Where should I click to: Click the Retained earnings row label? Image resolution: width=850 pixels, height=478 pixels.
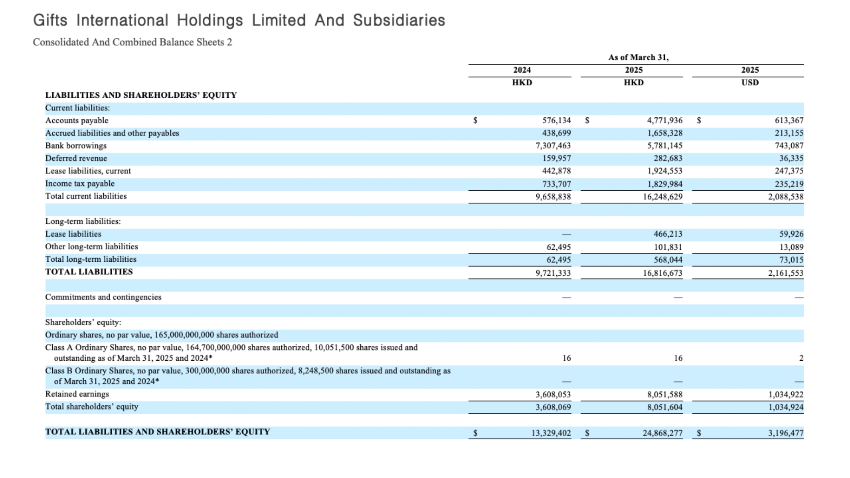point(77,394)
